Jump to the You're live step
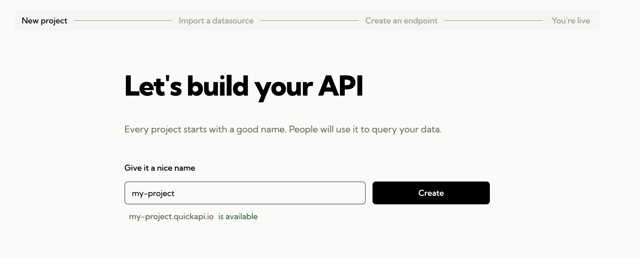Image resolution: width=640 pixels, height=258 pixels. [571, 21]
